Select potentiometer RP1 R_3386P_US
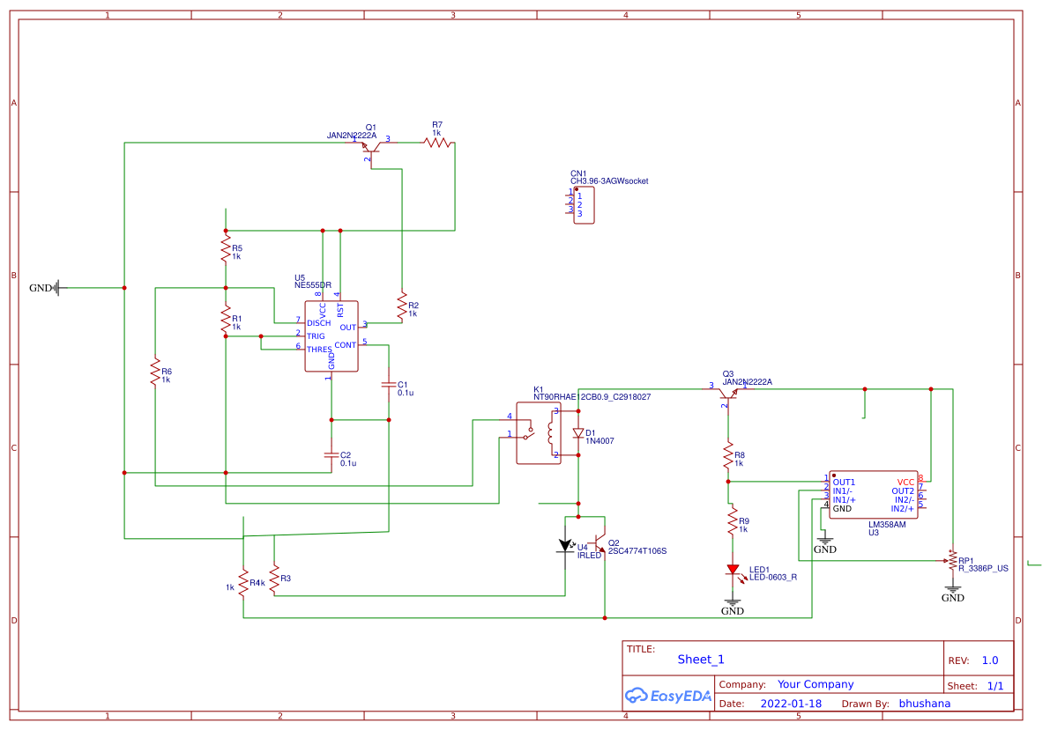 point(952,562)
